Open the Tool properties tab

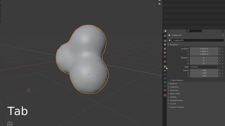[165, 36]
